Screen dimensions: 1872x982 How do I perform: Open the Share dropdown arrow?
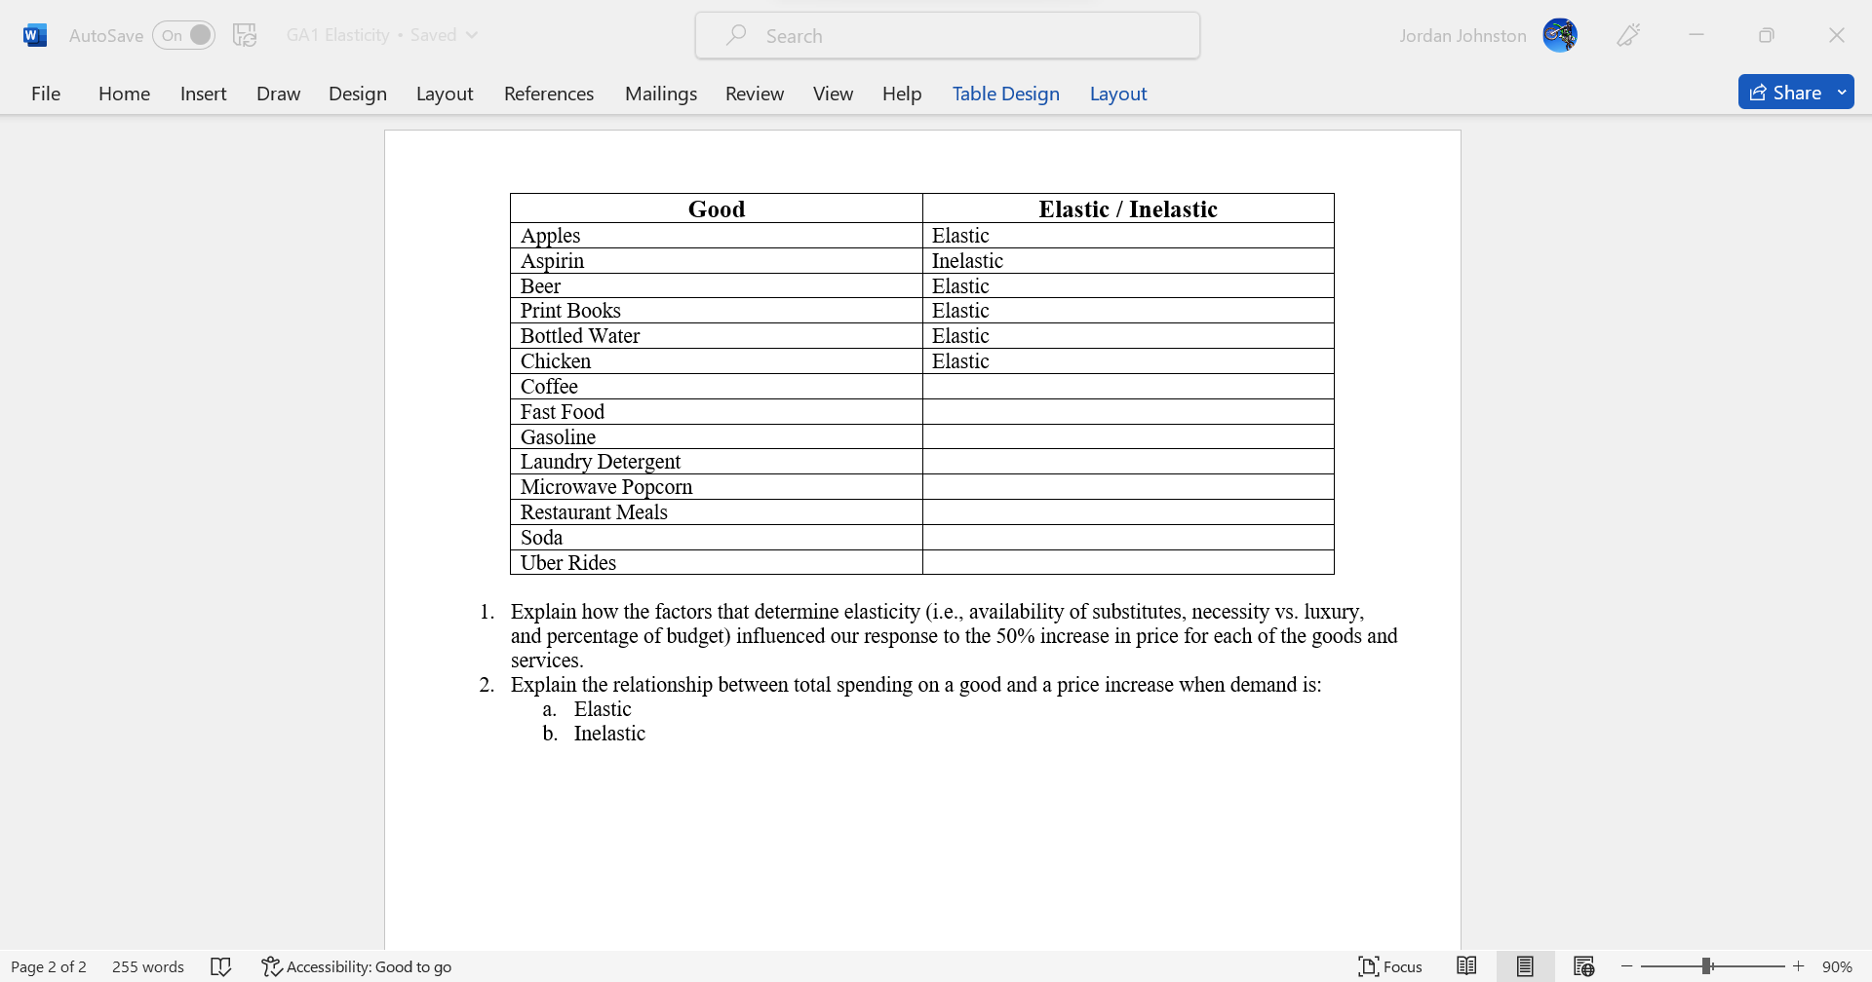click(1842, 92)
